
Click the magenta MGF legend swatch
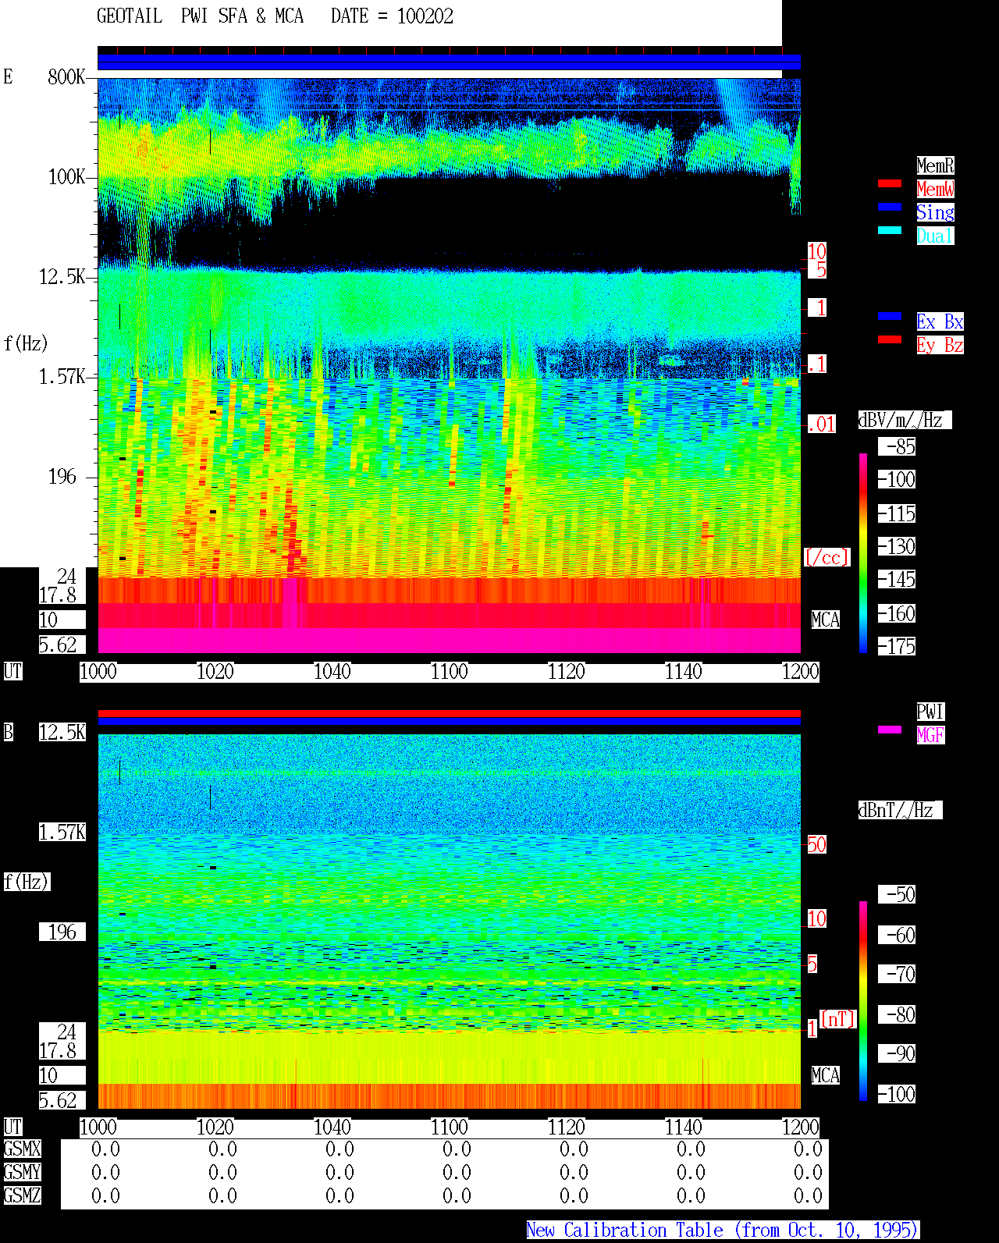[x=890, y=730]
